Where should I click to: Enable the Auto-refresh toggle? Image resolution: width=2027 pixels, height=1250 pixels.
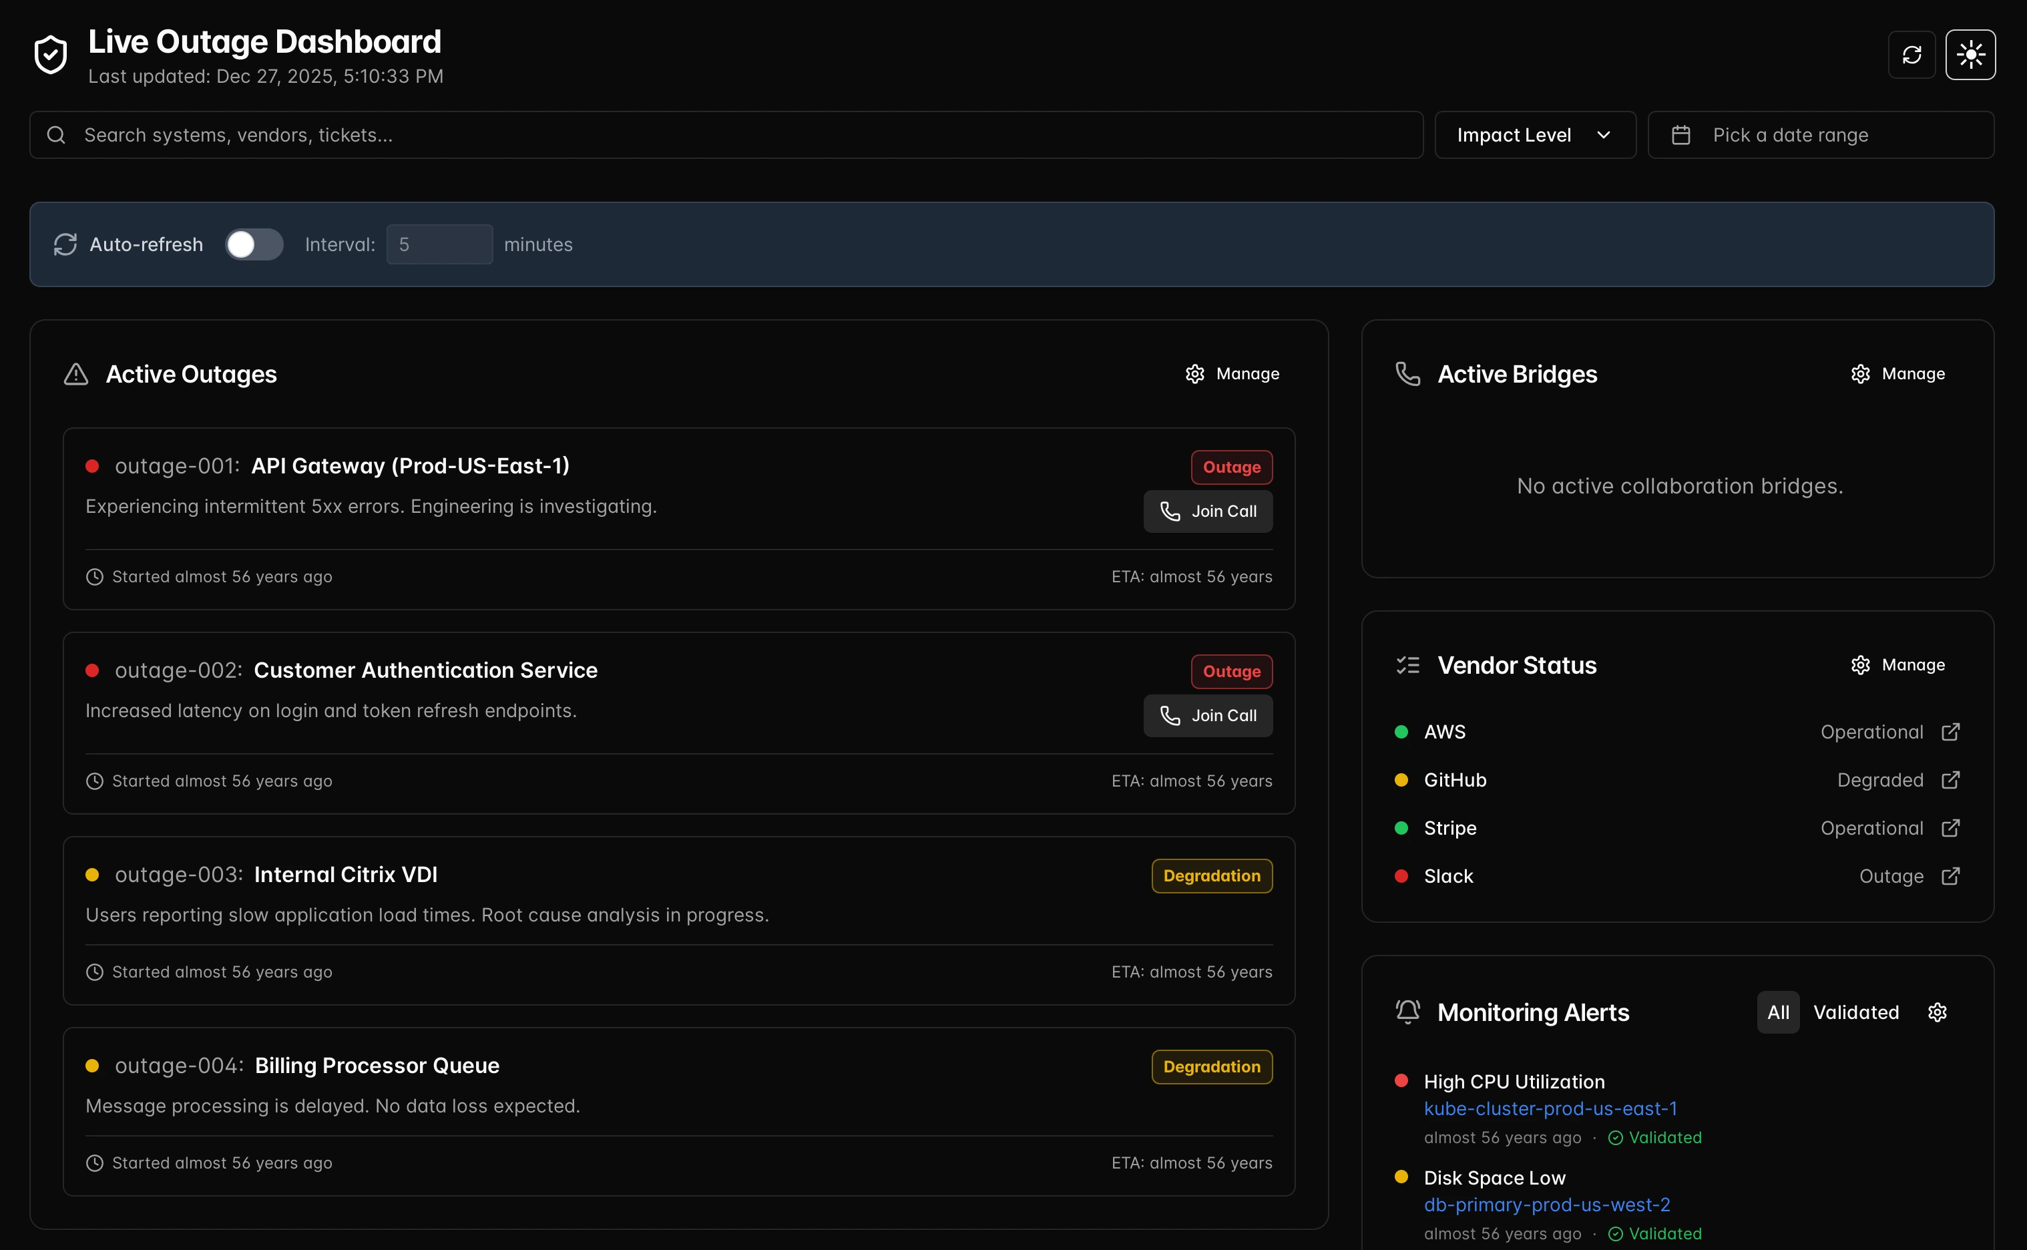point(253,244)
